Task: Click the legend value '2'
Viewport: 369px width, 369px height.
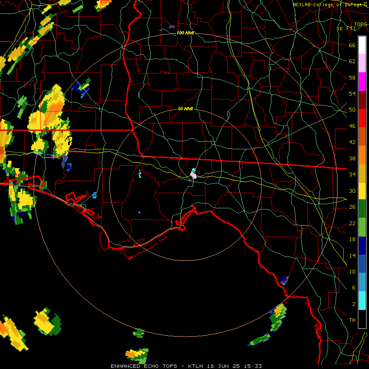Action: click(x=354, y=304)
